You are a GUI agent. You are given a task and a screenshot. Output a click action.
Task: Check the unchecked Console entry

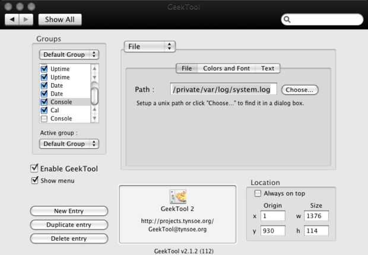click(44, 119)
